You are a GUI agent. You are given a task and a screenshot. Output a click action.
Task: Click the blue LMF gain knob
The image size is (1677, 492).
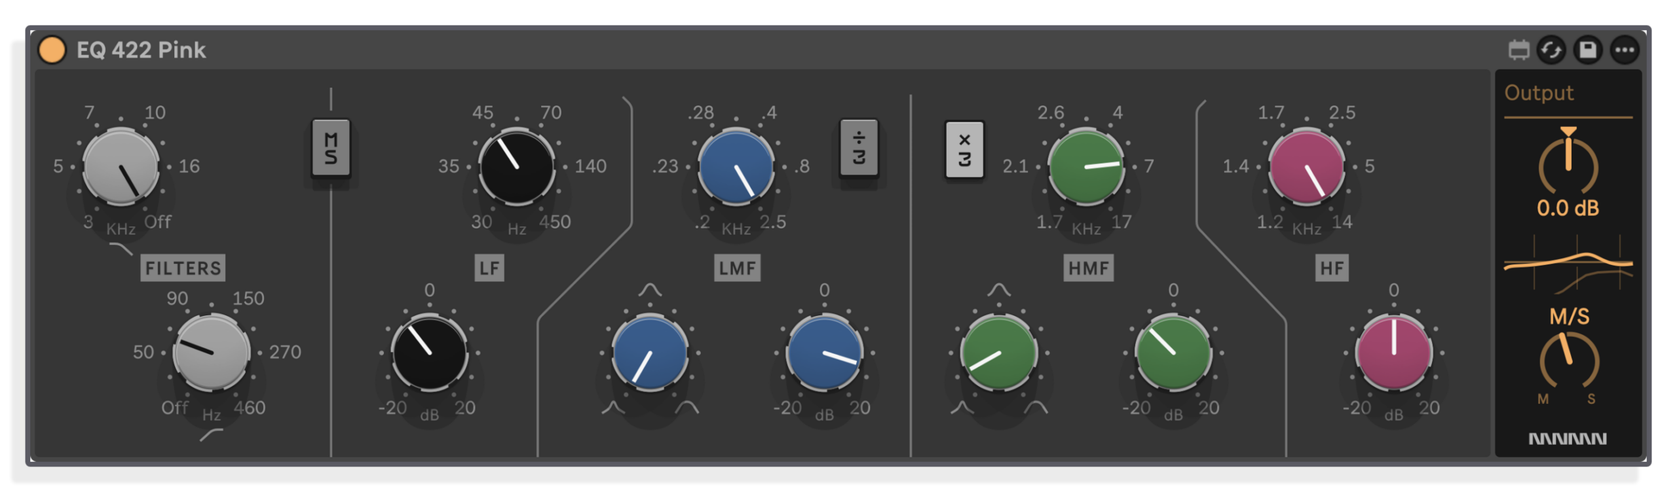[x=824, y=353]
